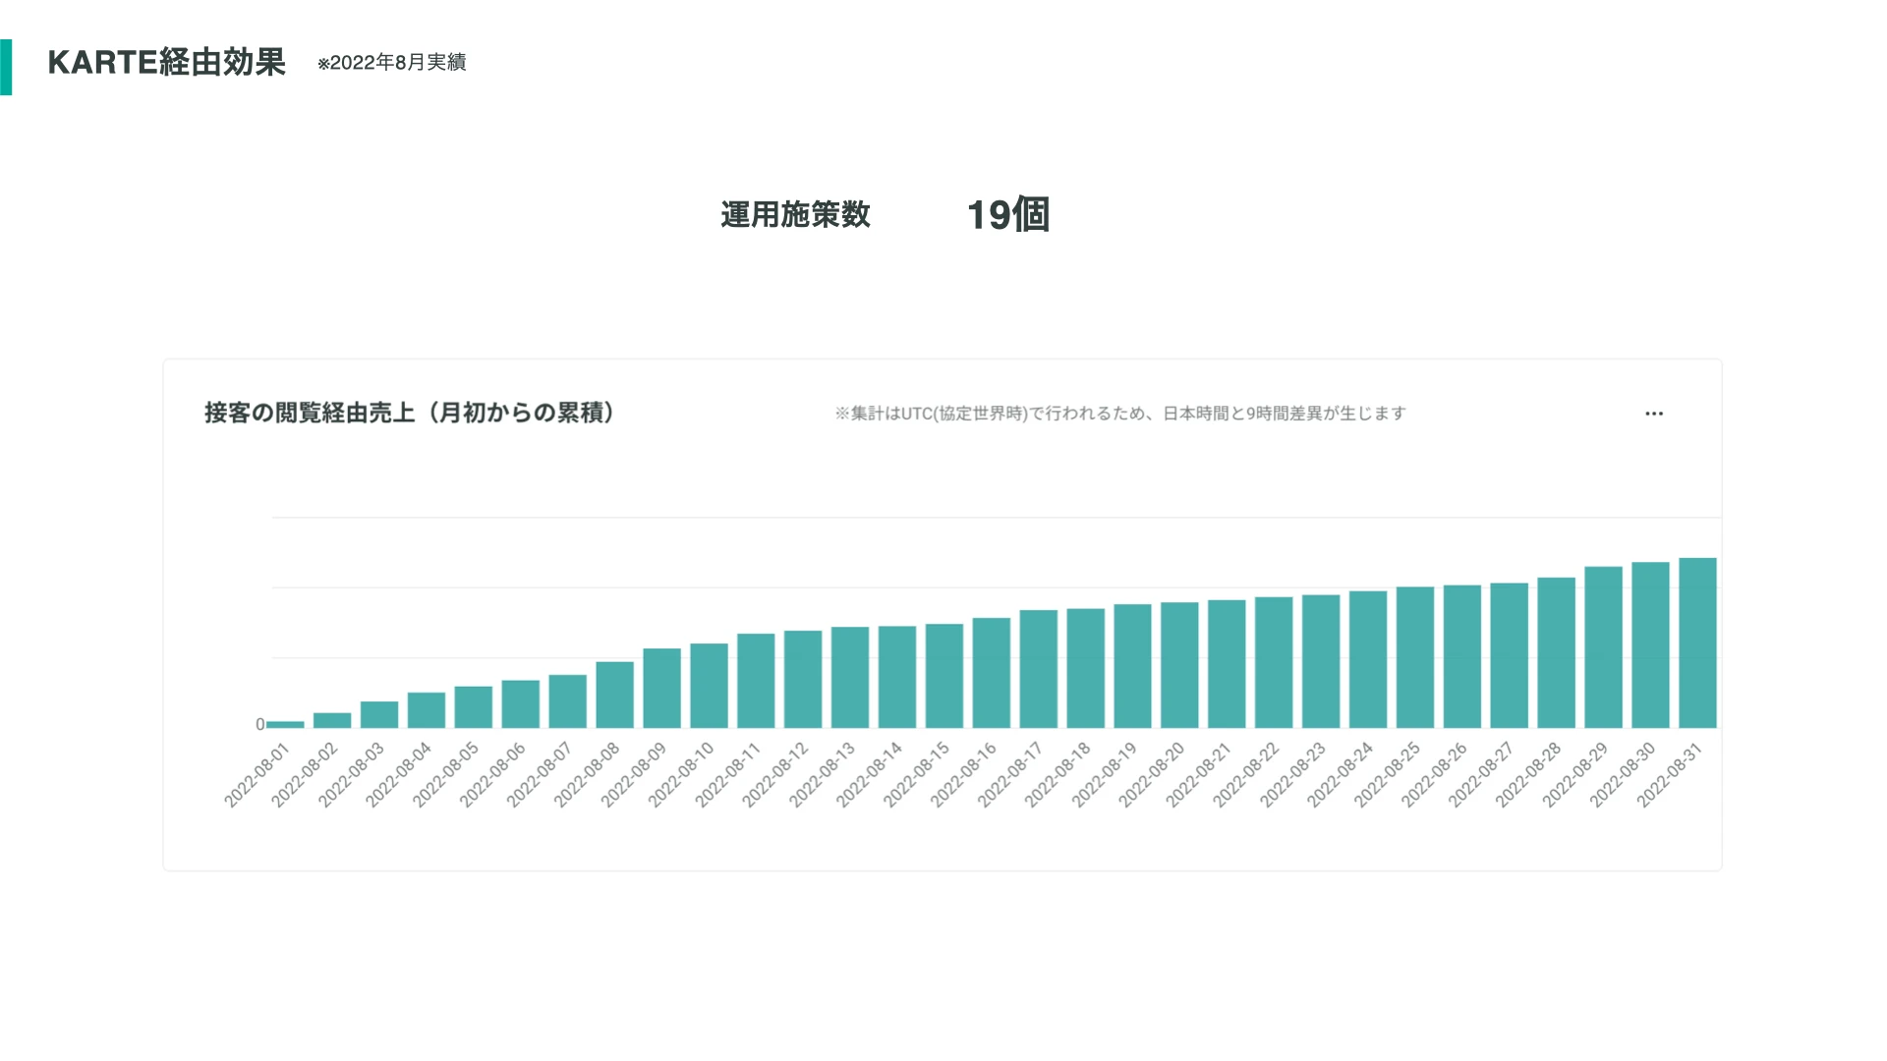Viewport: 1887px width, 1061px height.
Task: Click the bar for 2022-08-01
Action: [x=285, y=724]
